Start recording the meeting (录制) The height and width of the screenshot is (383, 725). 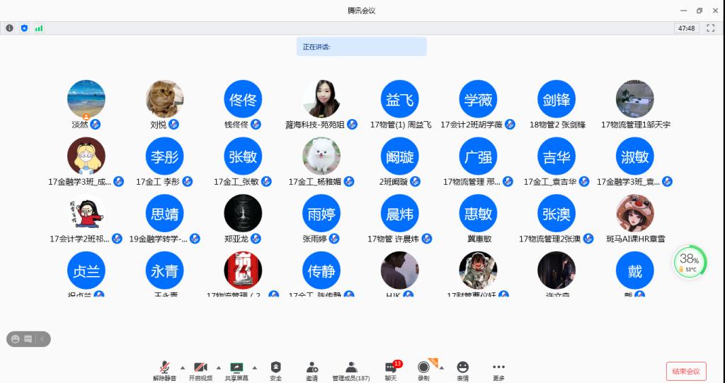pos(423,370)
